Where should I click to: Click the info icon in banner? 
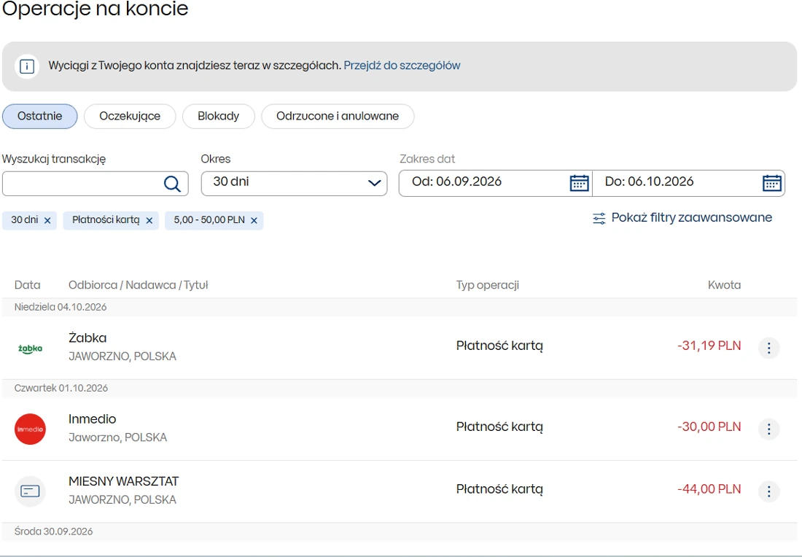click(x=27, y=66)
